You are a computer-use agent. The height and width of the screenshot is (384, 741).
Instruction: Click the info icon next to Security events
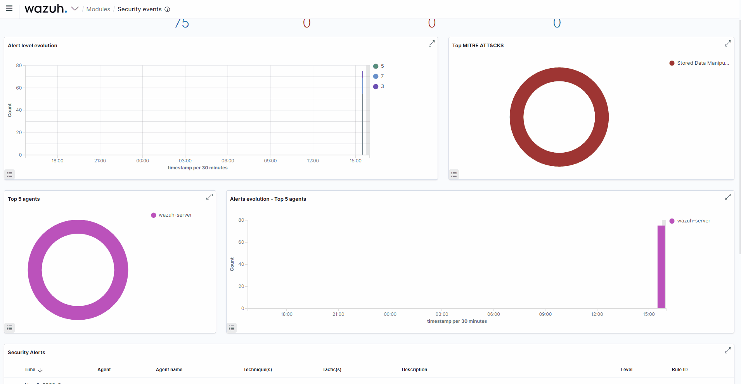pos(167,9)
